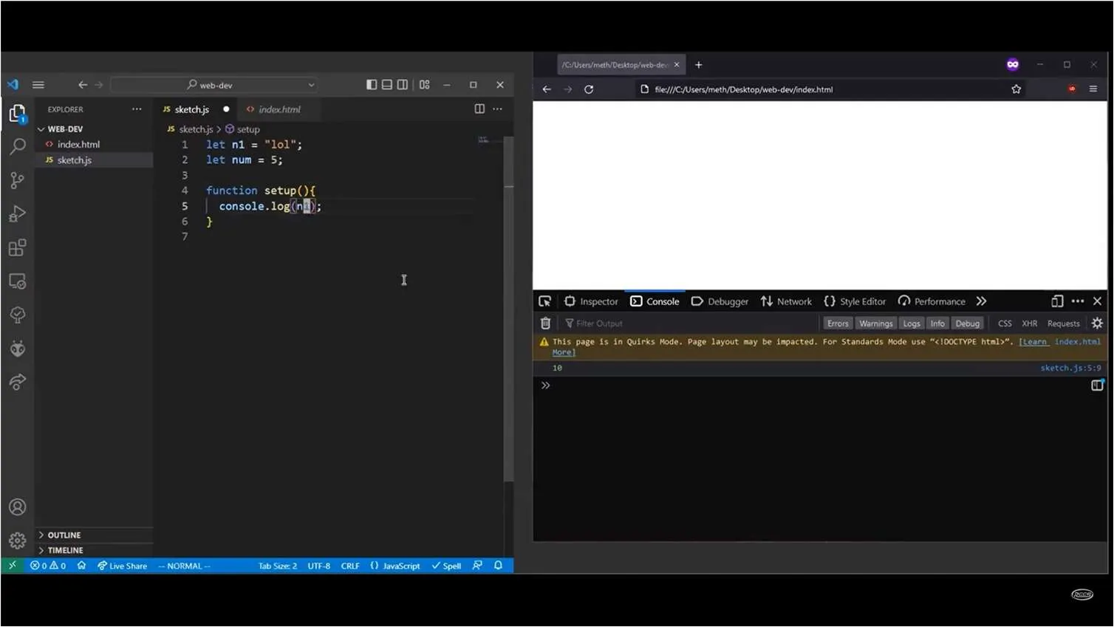This screenshot has height=627, width=1114.
Task: Open DevTools settings with the gear icon
Action: click(1097, 323)
